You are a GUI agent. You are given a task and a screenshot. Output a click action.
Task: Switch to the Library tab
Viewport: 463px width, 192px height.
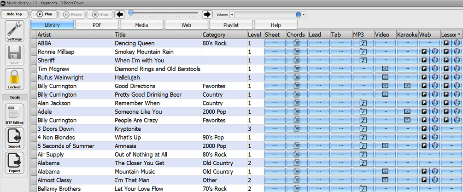(52, 25)
